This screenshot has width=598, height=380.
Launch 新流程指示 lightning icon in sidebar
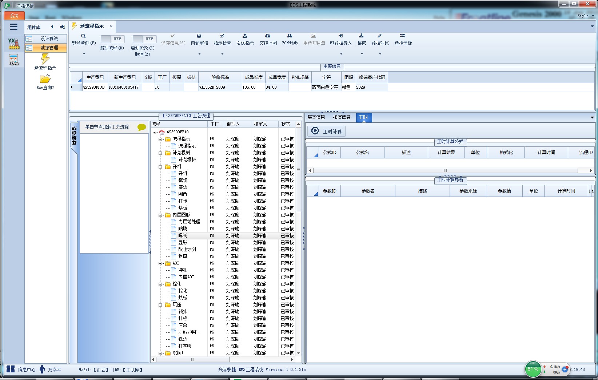click(x=45, y=59)
